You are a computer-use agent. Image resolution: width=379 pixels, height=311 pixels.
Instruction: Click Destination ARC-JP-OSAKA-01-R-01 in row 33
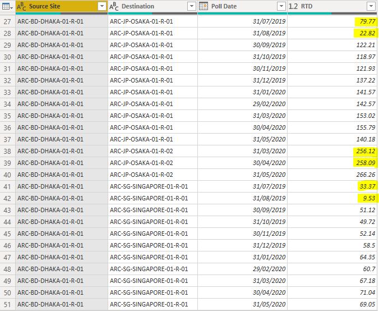coord(141,92)
